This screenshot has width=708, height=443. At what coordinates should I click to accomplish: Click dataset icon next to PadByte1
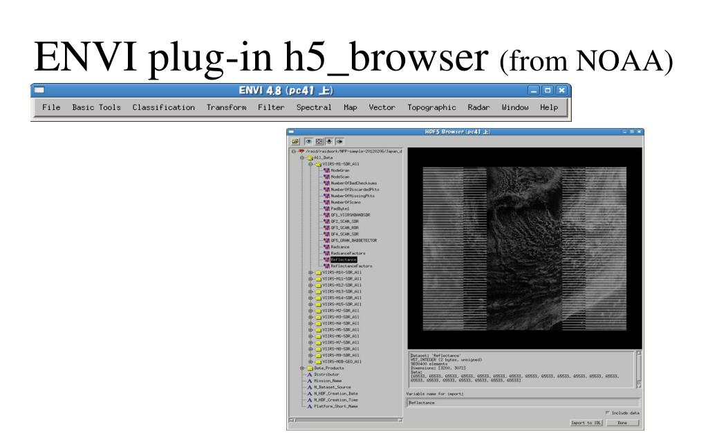point(327,209)
